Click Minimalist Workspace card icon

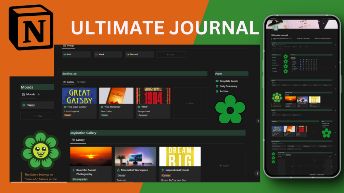(x=118, y=170)
